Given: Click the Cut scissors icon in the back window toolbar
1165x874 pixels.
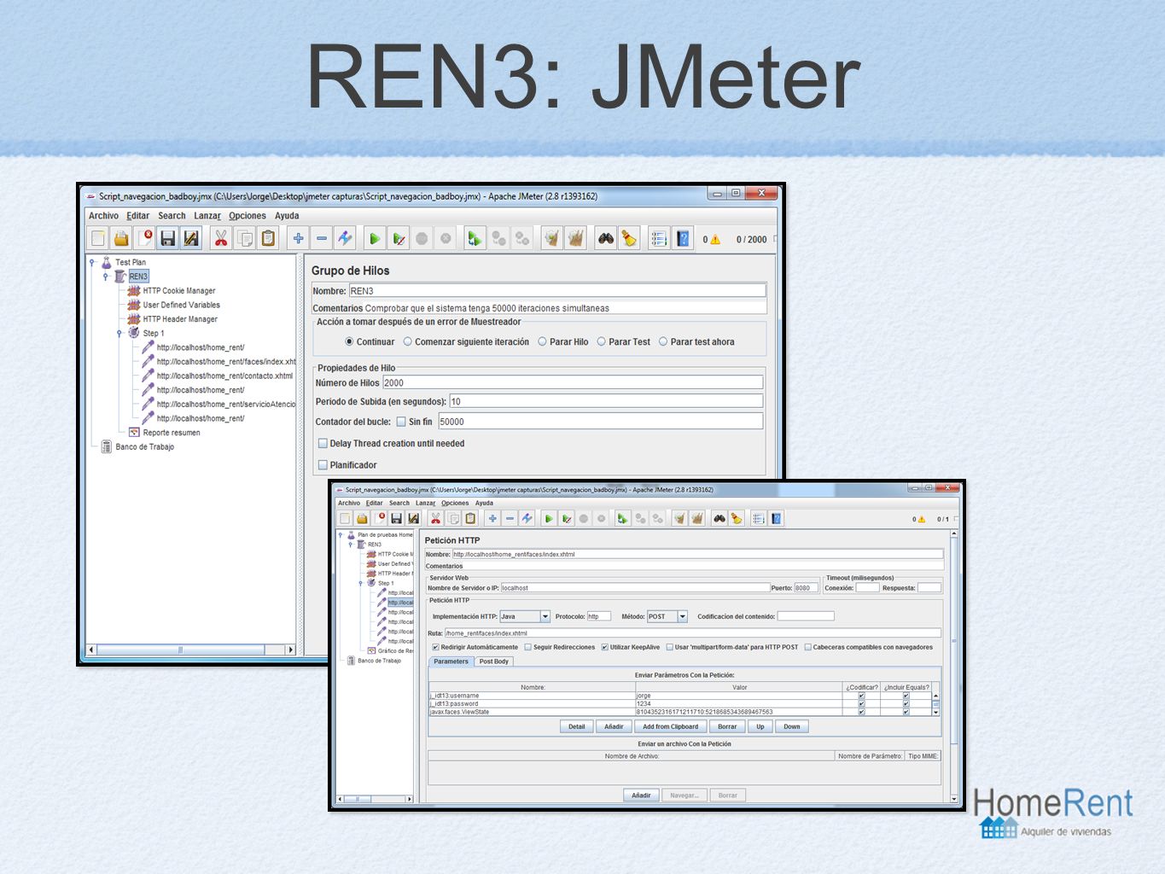Looking at the screenshot, I should (221, 239).
